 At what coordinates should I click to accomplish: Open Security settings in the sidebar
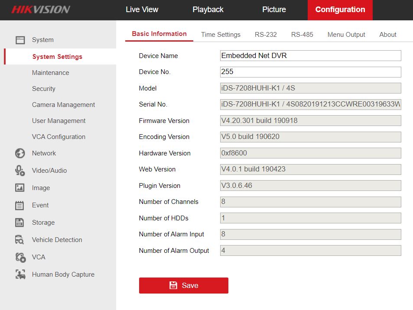pyautogui.click(x=44, y=89)
